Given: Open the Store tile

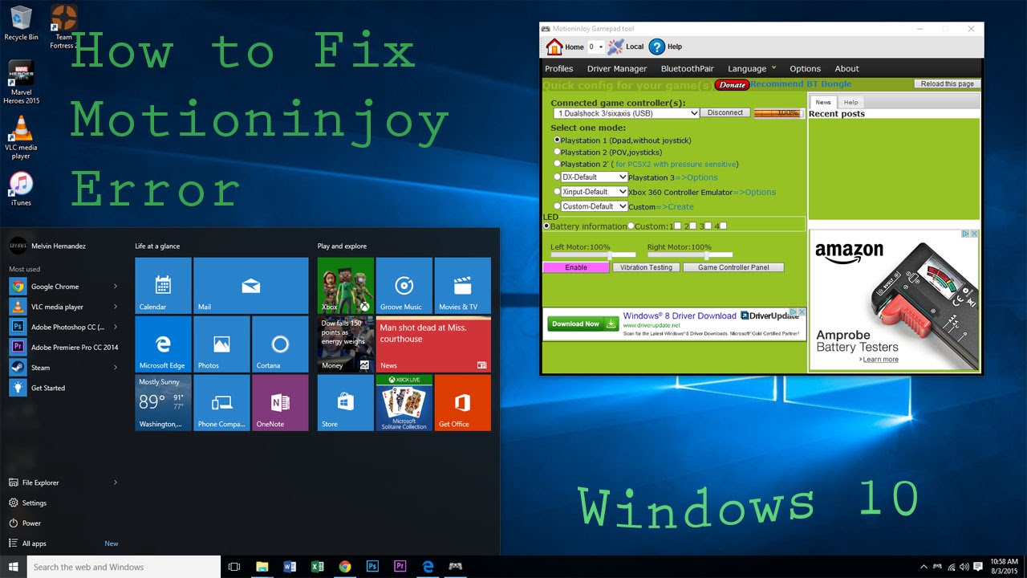Looking at the screenshot, I should coord(345,403).
